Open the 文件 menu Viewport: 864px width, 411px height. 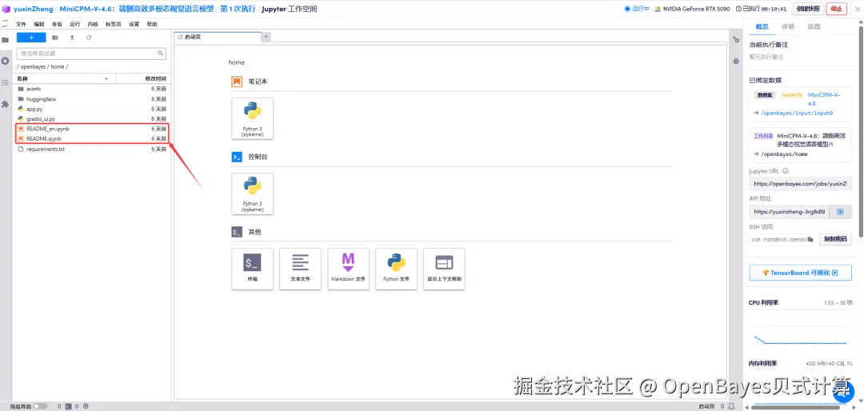tap(21, 24)
